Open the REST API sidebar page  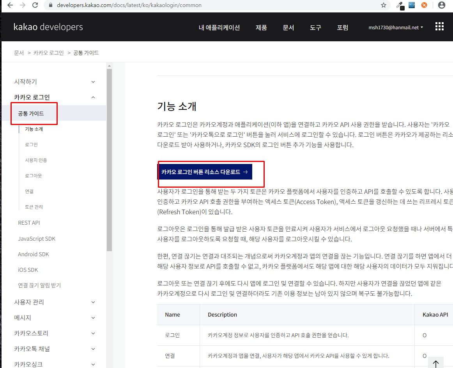29,223
